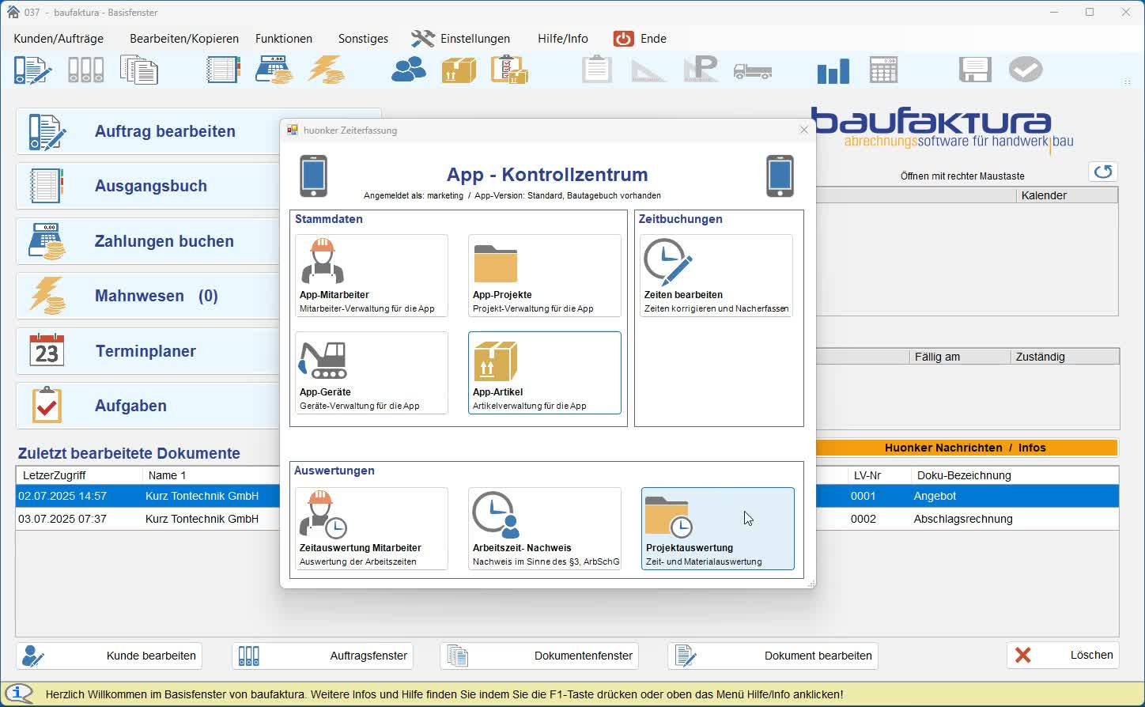This screenshot has height=707, width=1145.
Task: Click the Kunde bearbeiten button
Action: (x=109, y=656)
